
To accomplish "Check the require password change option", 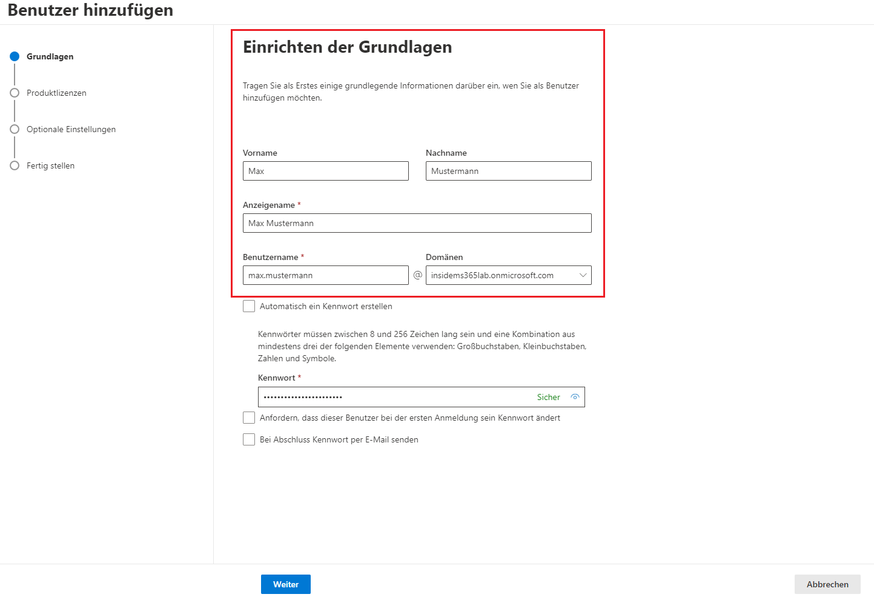I will click(249, 418).
